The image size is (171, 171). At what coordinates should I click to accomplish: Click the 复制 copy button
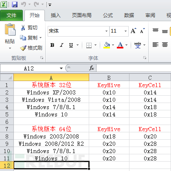(31, 38)
